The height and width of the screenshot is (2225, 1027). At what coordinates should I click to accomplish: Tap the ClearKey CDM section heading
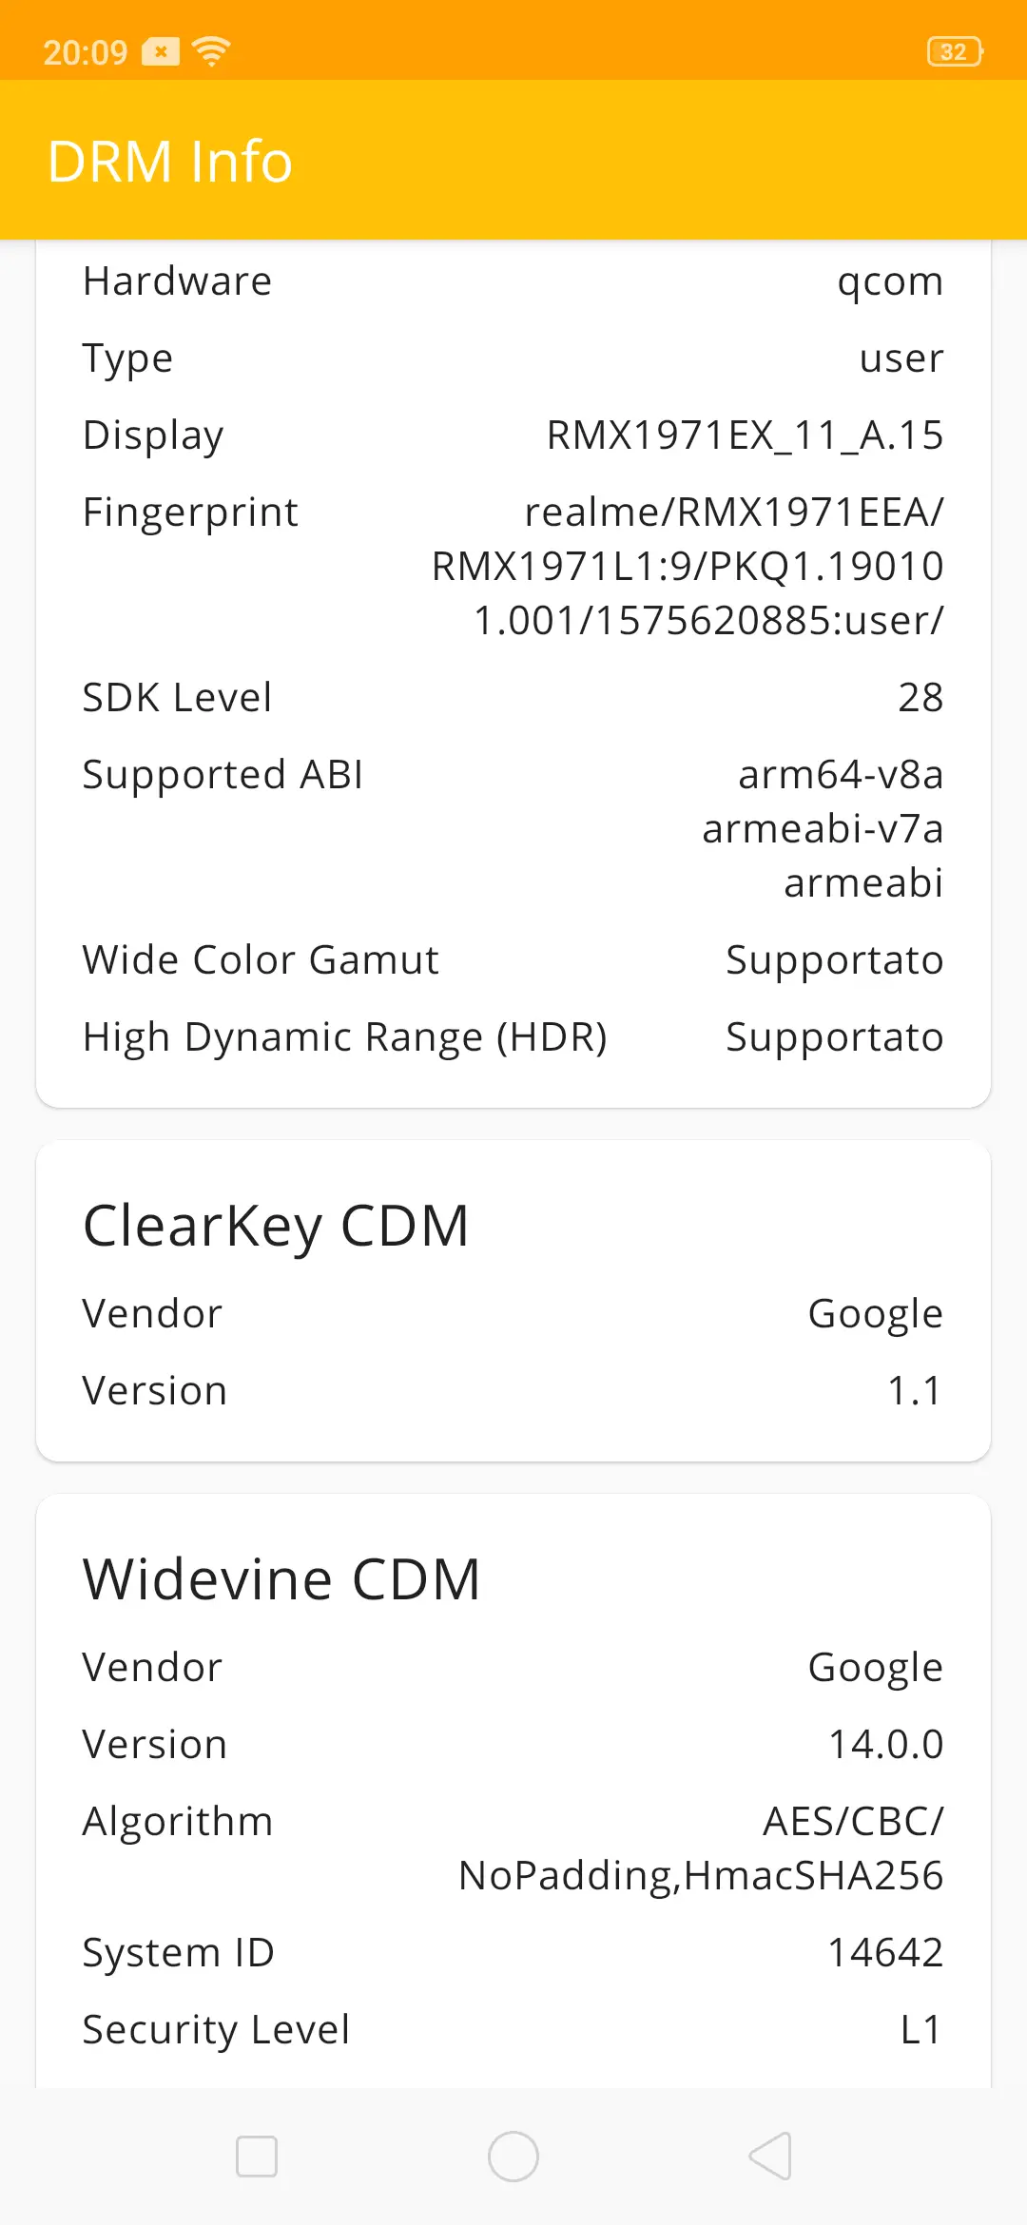(276, 1226)
